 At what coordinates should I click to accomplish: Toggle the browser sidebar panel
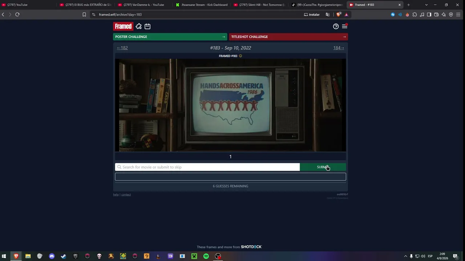(x=429, y=14)
